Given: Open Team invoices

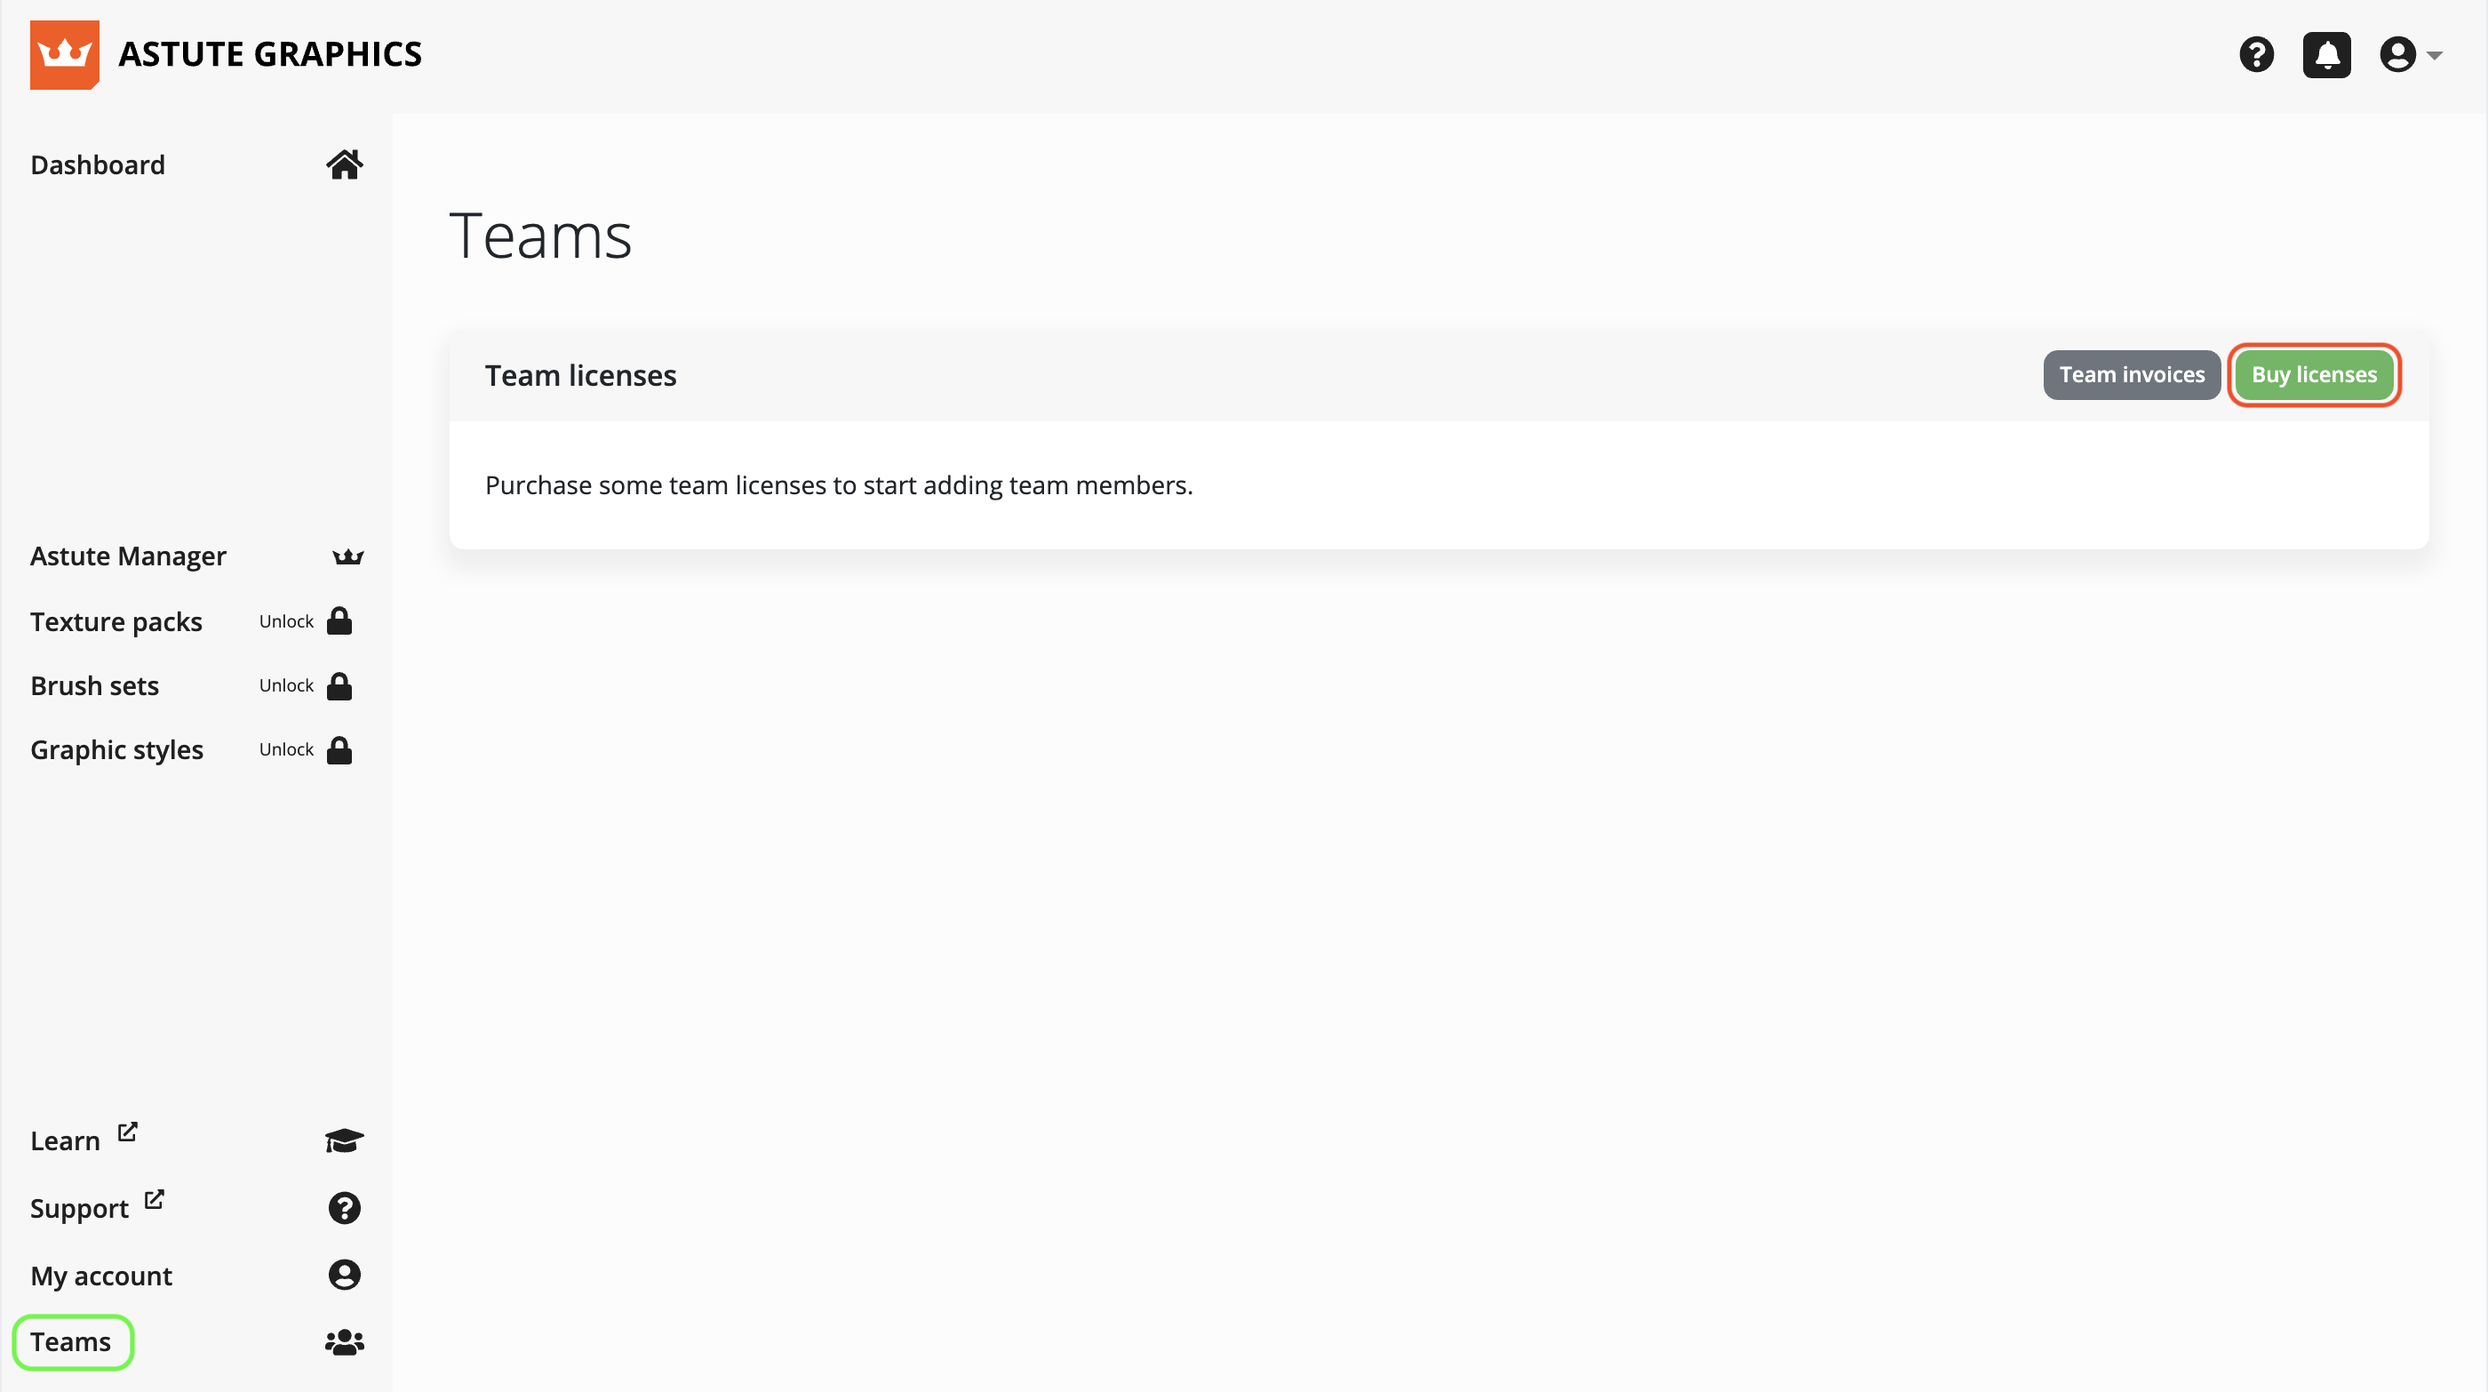Looking at the screenshot, I should tap(2131, 375).
